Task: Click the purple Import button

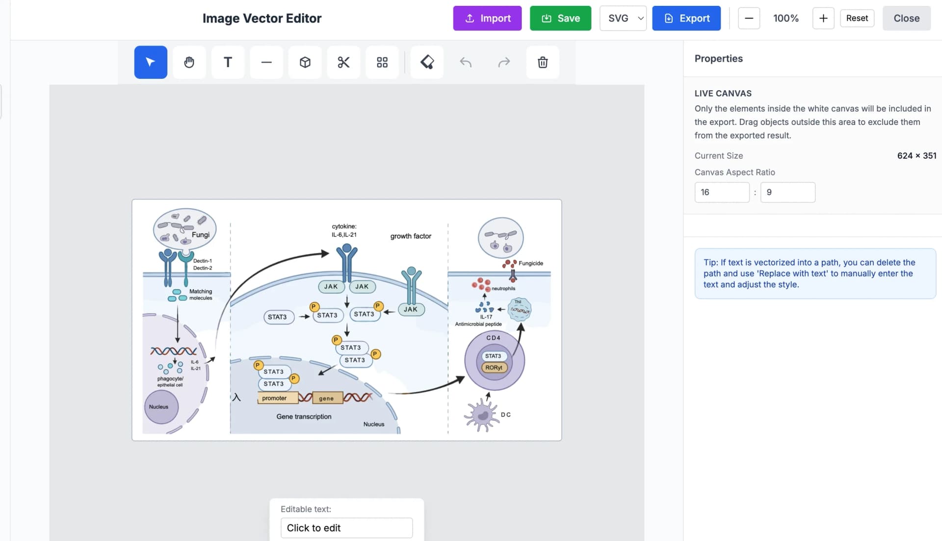Action: [487, 18]
